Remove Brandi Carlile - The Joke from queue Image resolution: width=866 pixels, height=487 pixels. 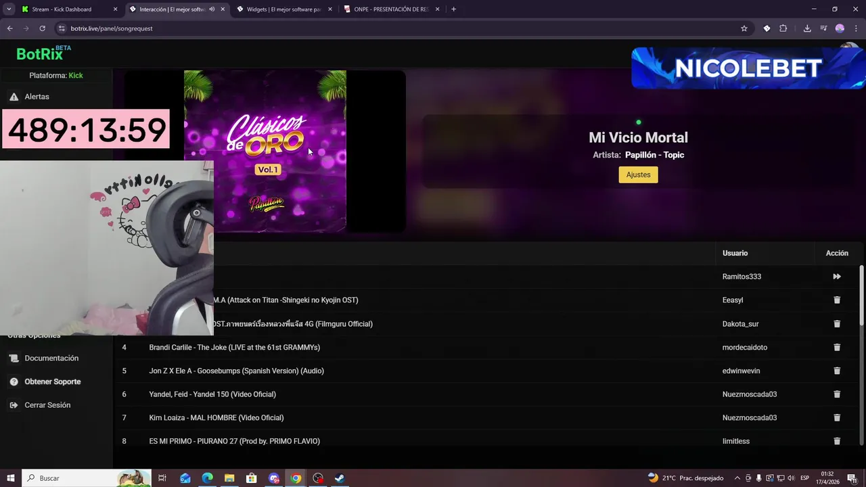[x=837, y=348]
